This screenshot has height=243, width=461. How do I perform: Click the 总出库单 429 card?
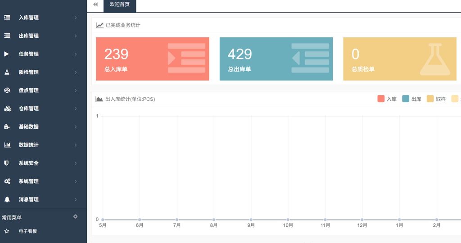(276, 59)
